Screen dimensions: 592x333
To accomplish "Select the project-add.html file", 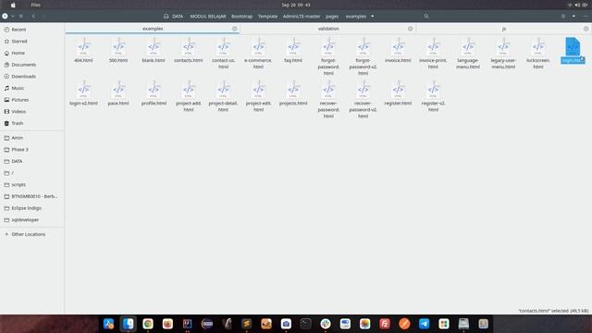I will (x=189, y=96).
